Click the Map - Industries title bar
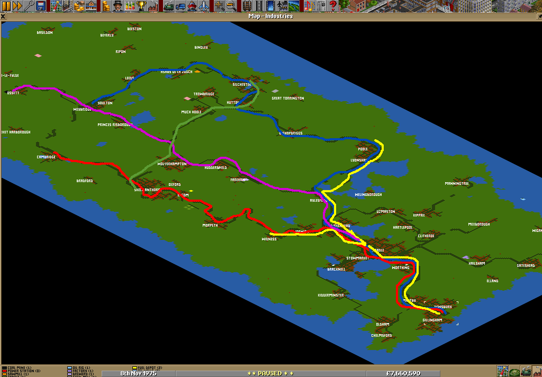The width and height of the screenshot is (542, 377). tap(270, 16)
